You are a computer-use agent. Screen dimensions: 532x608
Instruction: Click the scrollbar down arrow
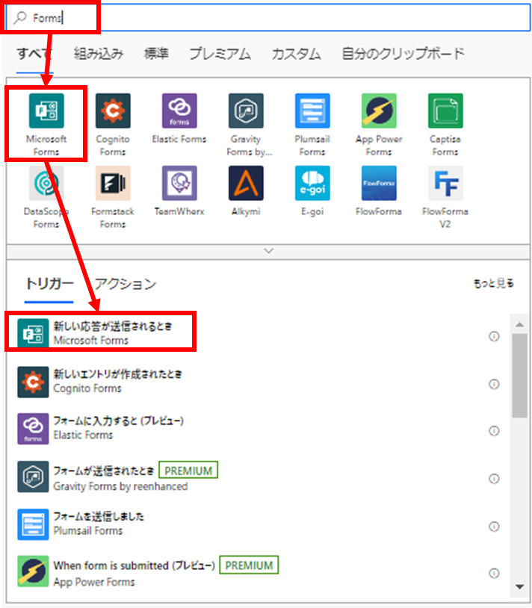point(519,586)
